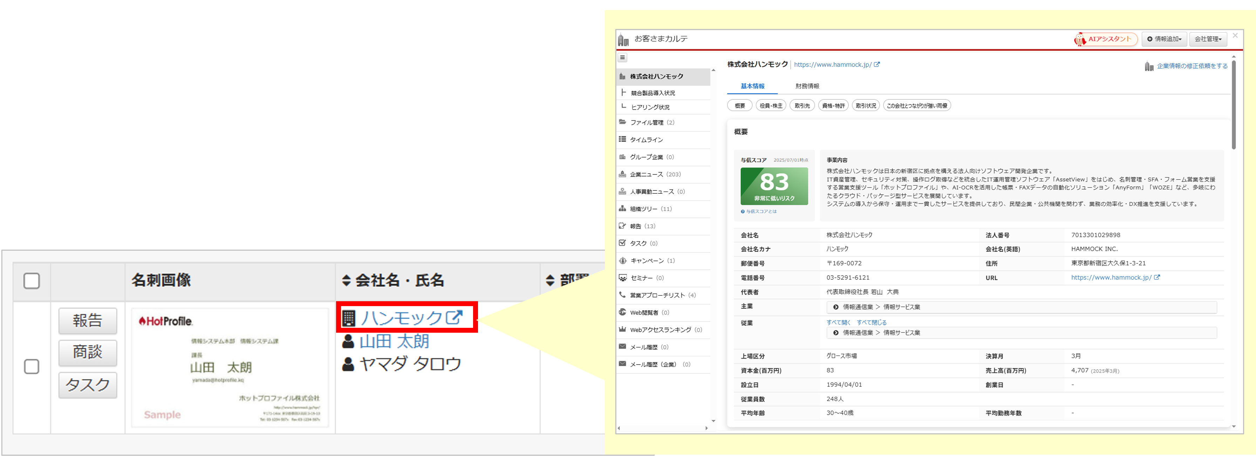Screen dimensions: 1256x456
Task: Click the business card thumbnail image
Action: [x=230, y=367]
